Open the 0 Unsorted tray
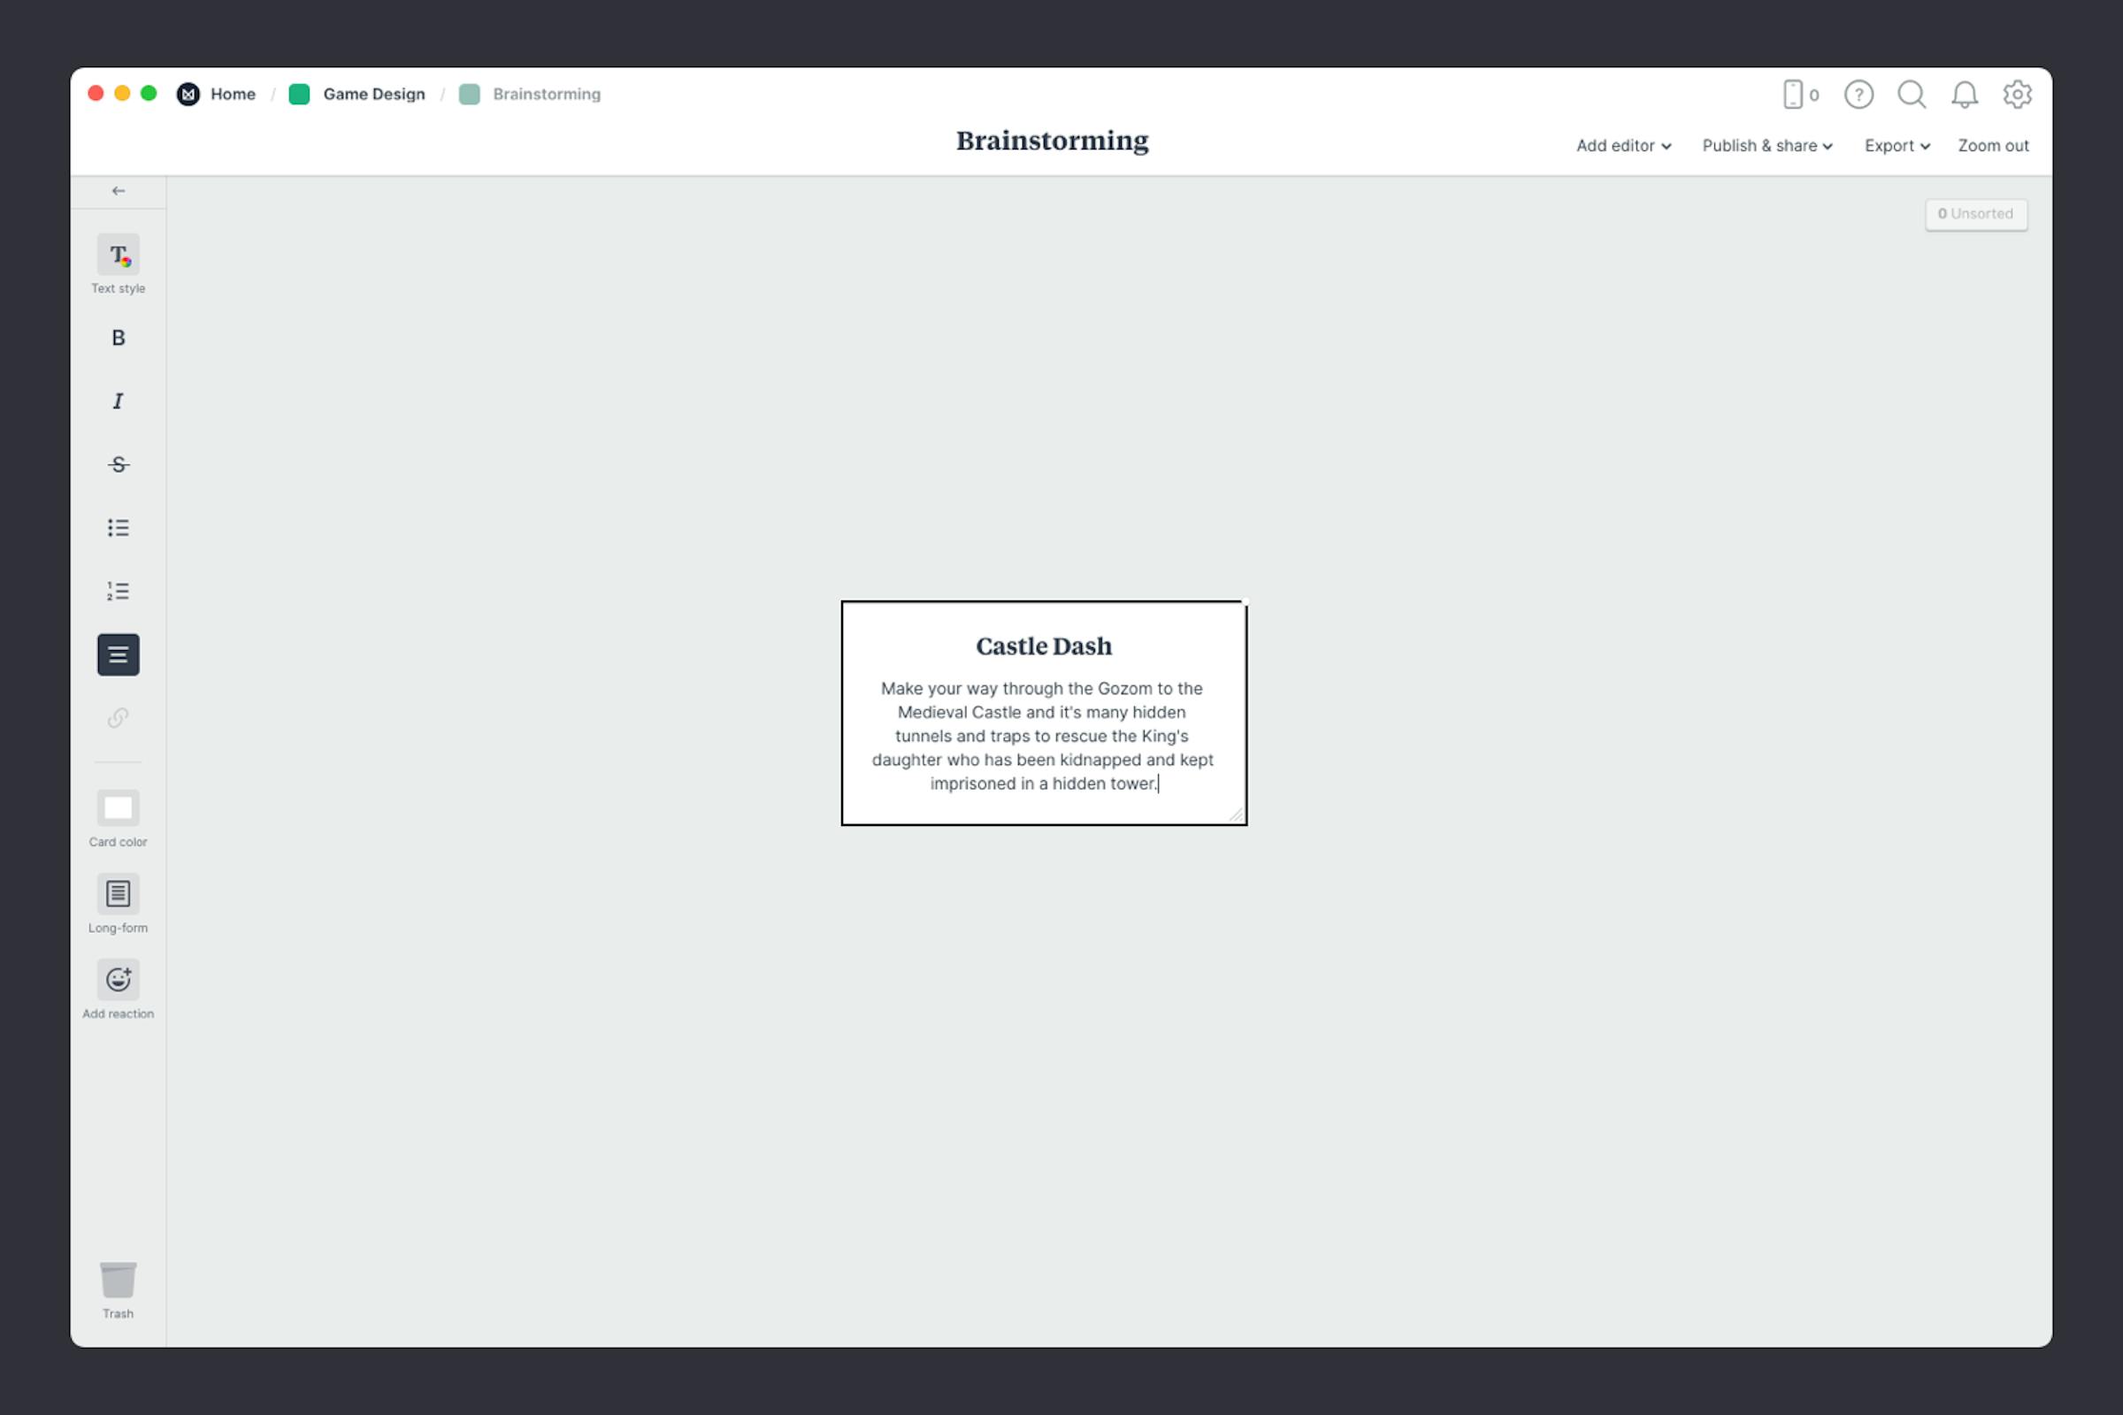Image resolution: width=2123 pixels, height=1415 pixels. 1976,214
